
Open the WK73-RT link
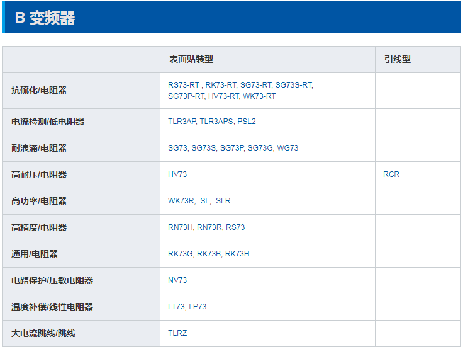pos(259,96)
